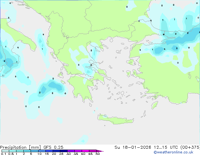200x155 pixels.
Task: Select the 25–30 mm dark blue swatch
Action: [64, 151]
